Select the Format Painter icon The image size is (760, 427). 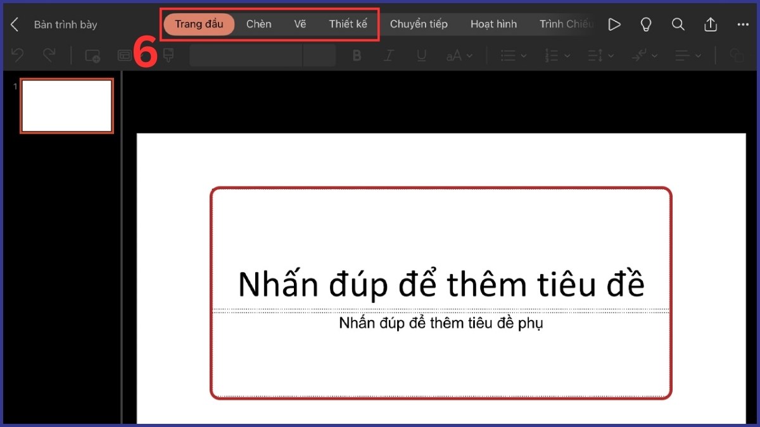click(x=168, y=55)
